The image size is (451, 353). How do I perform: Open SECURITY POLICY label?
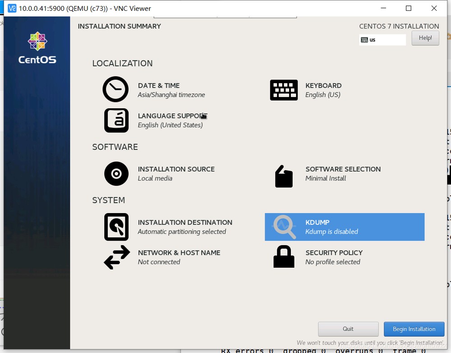tap(334, 252)
